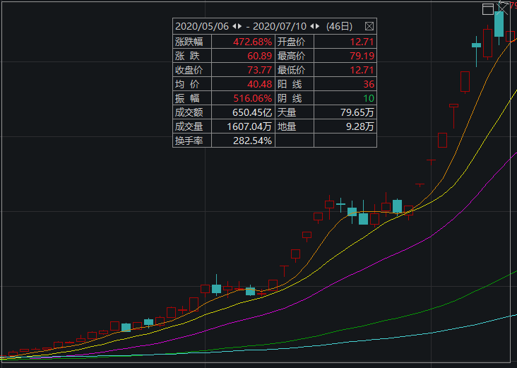Click the 40.48 average price value

pos(260,85)
